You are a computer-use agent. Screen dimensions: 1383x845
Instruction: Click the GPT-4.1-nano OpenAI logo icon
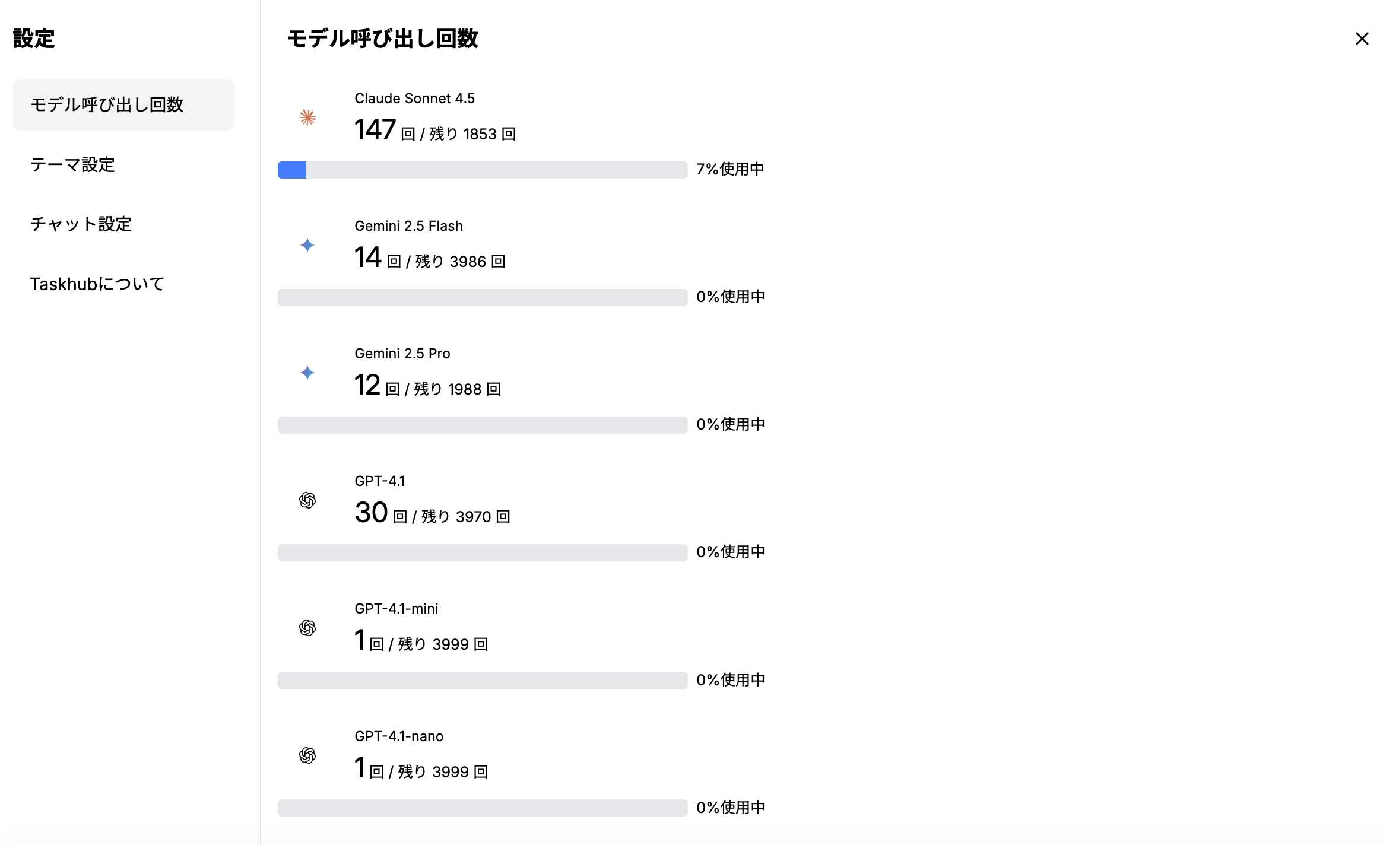click(307, 755)
